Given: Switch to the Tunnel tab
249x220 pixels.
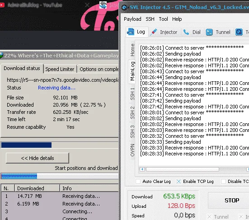Looking at the screenshot, I should tap(218, 32).
